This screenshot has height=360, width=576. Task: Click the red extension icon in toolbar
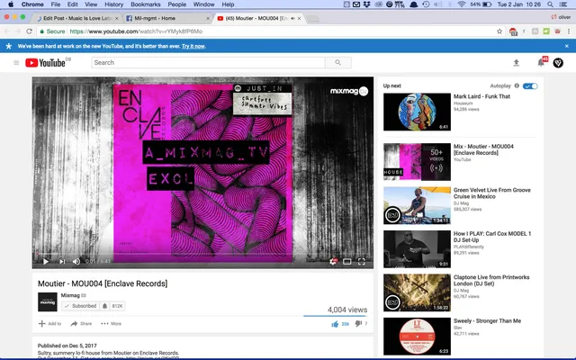point(513,31)
